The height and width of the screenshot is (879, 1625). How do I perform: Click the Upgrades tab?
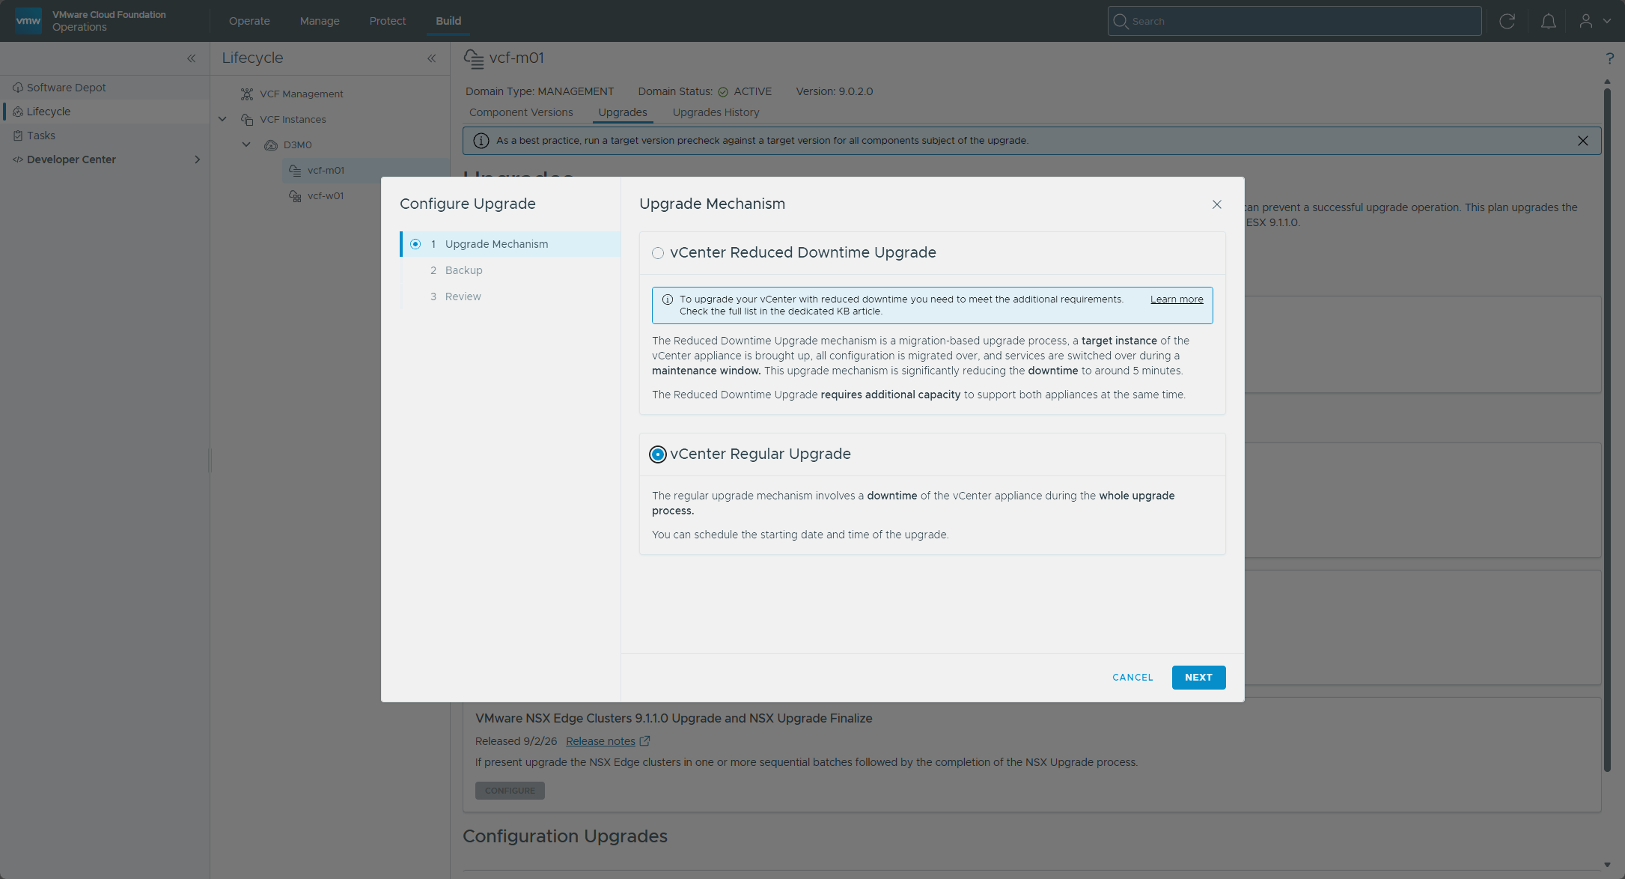point(623,112)
